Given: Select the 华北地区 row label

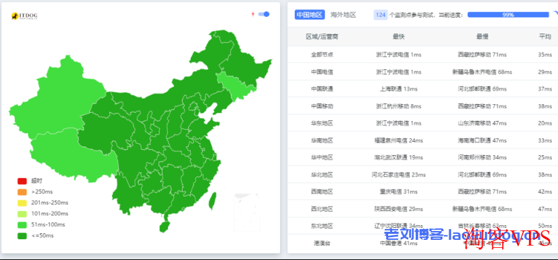Looking at the screenshot, I should pyautogui.click(x=322, y=175).
